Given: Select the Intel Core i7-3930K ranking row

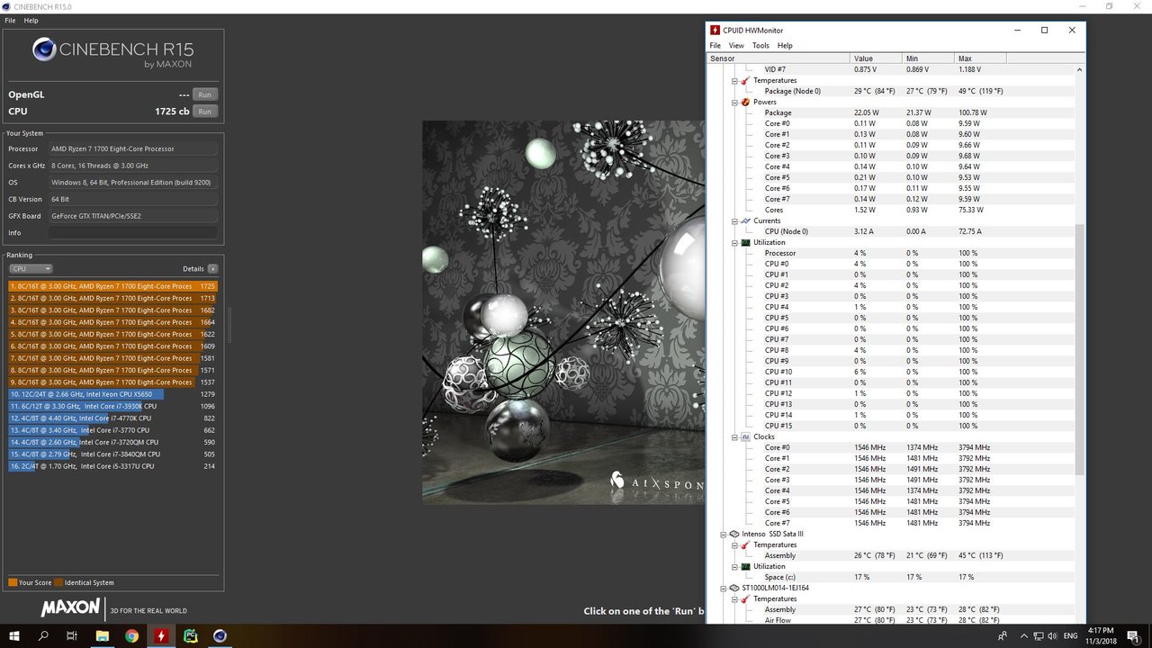Looking at the screenshot, I should (114, 406).
